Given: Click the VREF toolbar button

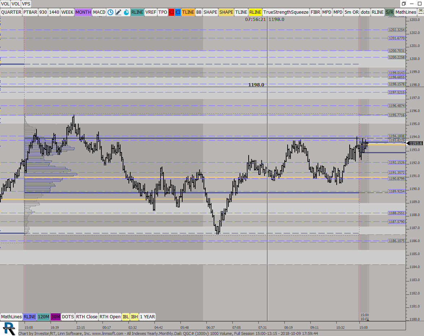Looking at the screenshot, I should [x=150, y=12].
